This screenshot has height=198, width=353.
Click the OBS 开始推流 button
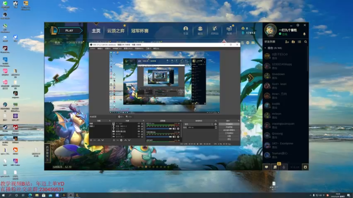[229, 124]
